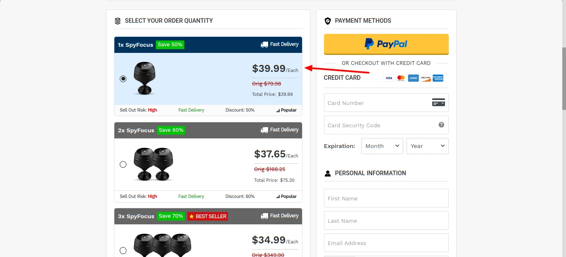Screen dimensions: 566x257
Task: Click the Mastercard logo
Action: 401,78
